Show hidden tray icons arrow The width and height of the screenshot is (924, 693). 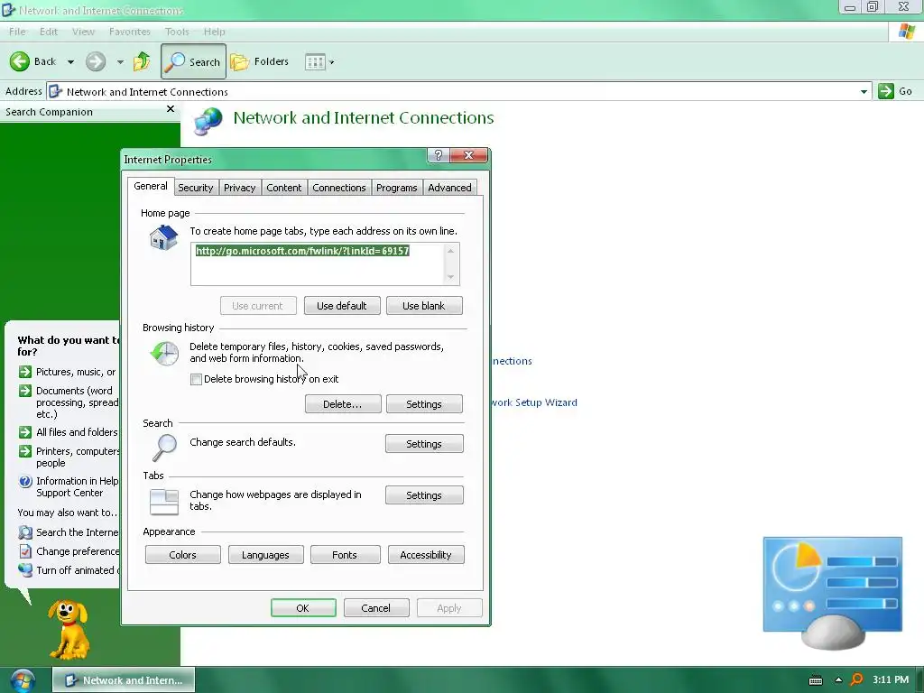838,679
